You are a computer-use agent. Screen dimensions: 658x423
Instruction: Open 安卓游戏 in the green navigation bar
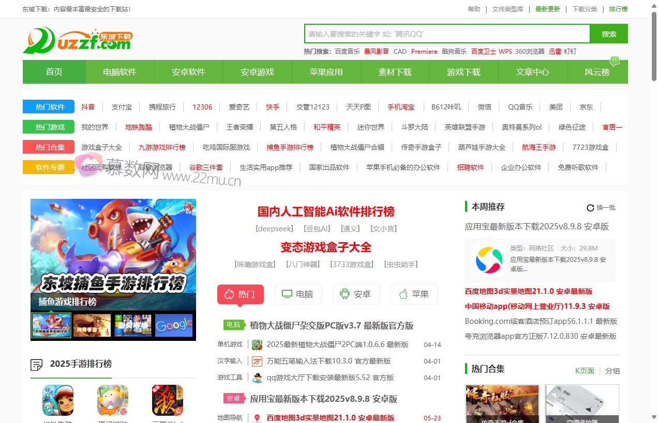point(257,72)
